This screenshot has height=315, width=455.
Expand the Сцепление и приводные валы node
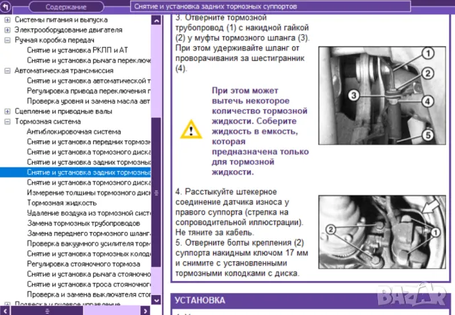[8, 111]
